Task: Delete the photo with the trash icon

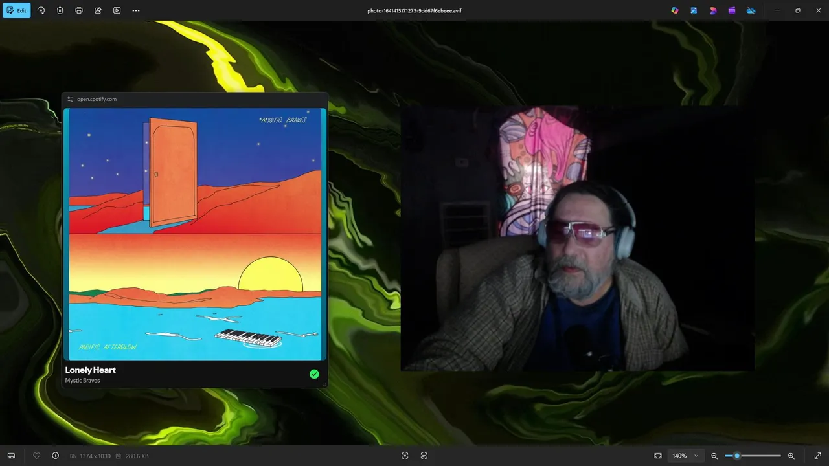Action: [x=60, y=10]
